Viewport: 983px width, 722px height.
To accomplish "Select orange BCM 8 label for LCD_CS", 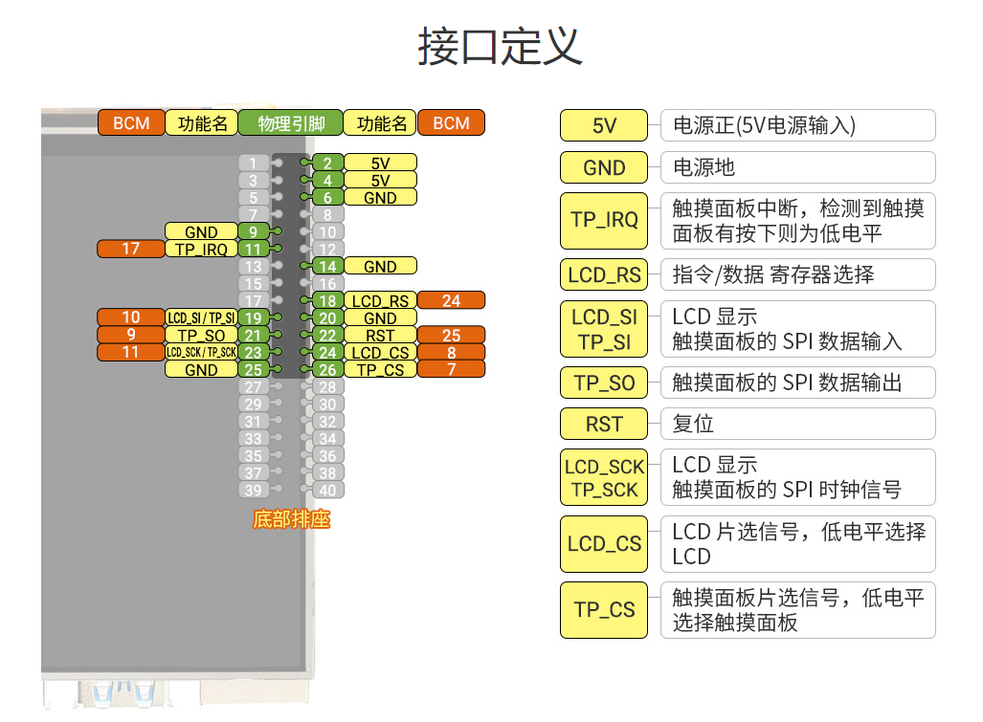I will [452, 352].
